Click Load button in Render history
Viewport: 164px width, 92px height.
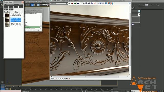click(x=11, y=7)
